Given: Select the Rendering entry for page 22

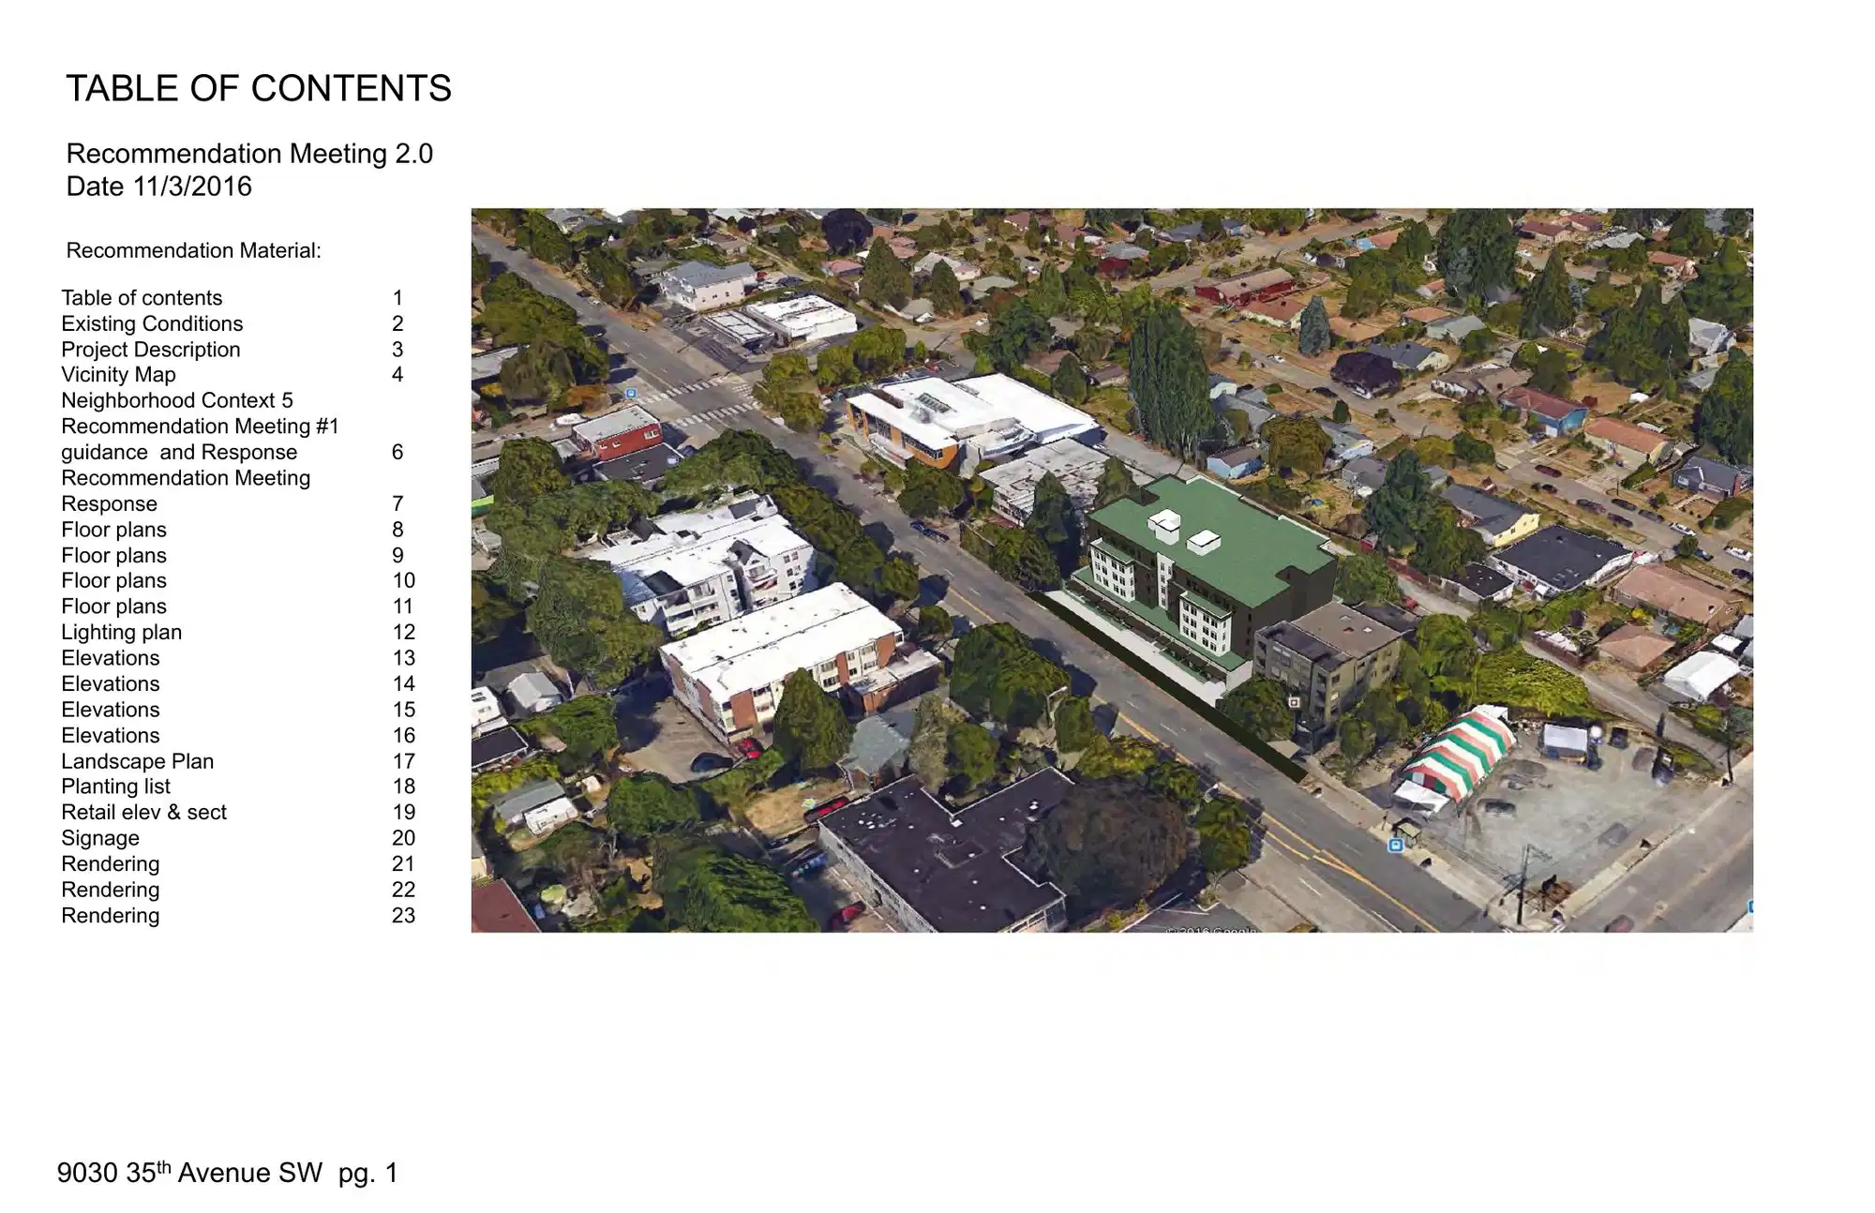Looking at the screenshot, I should [x=110, y=891].
